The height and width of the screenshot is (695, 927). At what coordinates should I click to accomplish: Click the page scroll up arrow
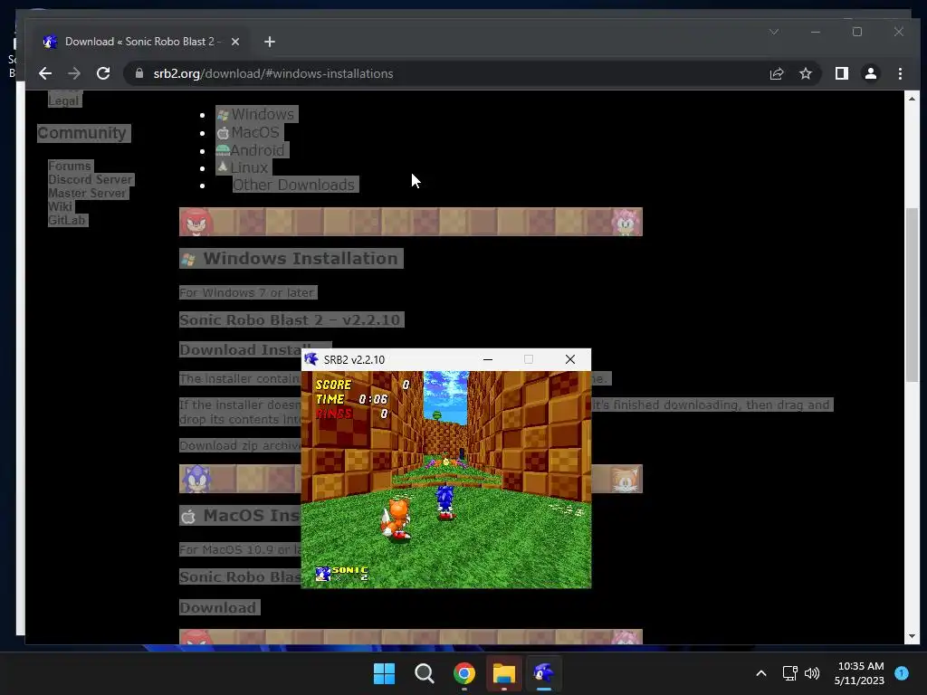coord(912,100)
